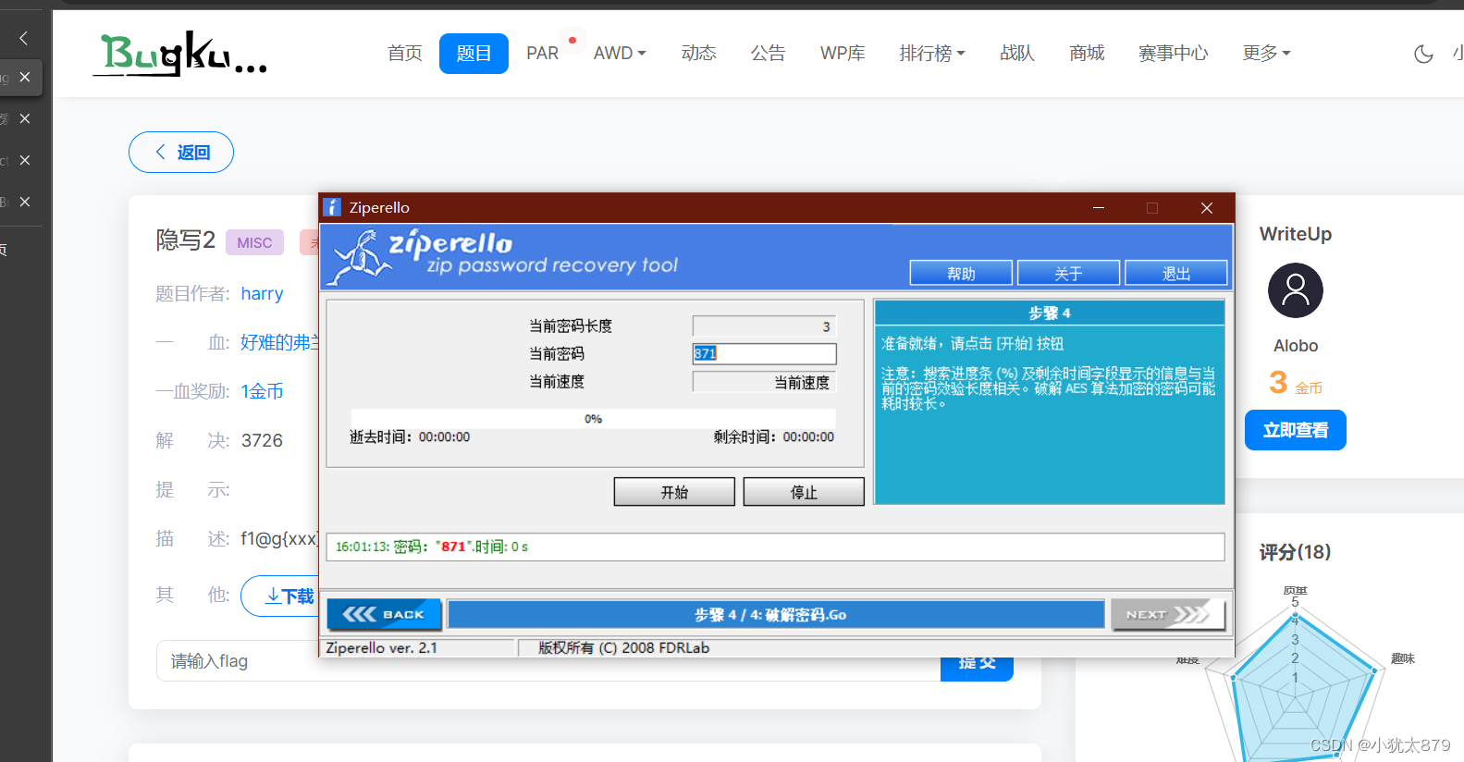Click the 当前速度 value field

(764, 382)
